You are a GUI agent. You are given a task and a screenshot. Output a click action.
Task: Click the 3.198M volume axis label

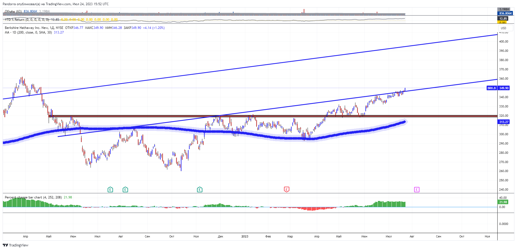coord(504,9)
